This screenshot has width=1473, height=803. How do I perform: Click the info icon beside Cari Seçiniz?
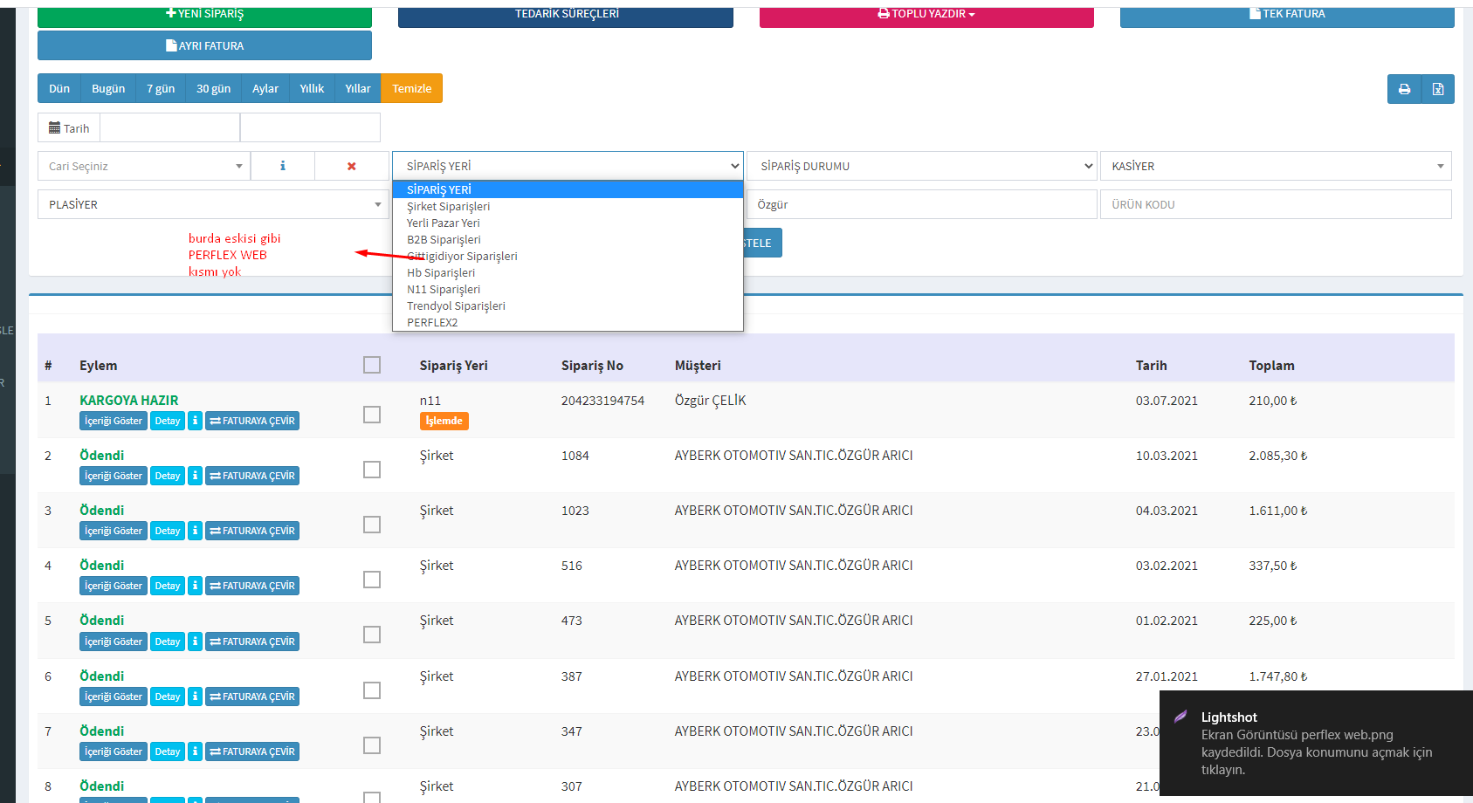click(282, 166)
